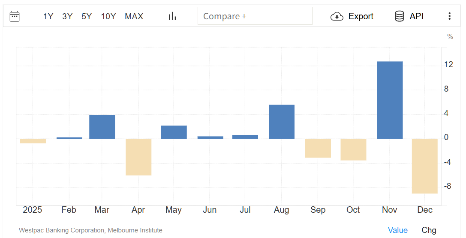
Task: Open the bar chart type selector
Action: click(172, 16)
